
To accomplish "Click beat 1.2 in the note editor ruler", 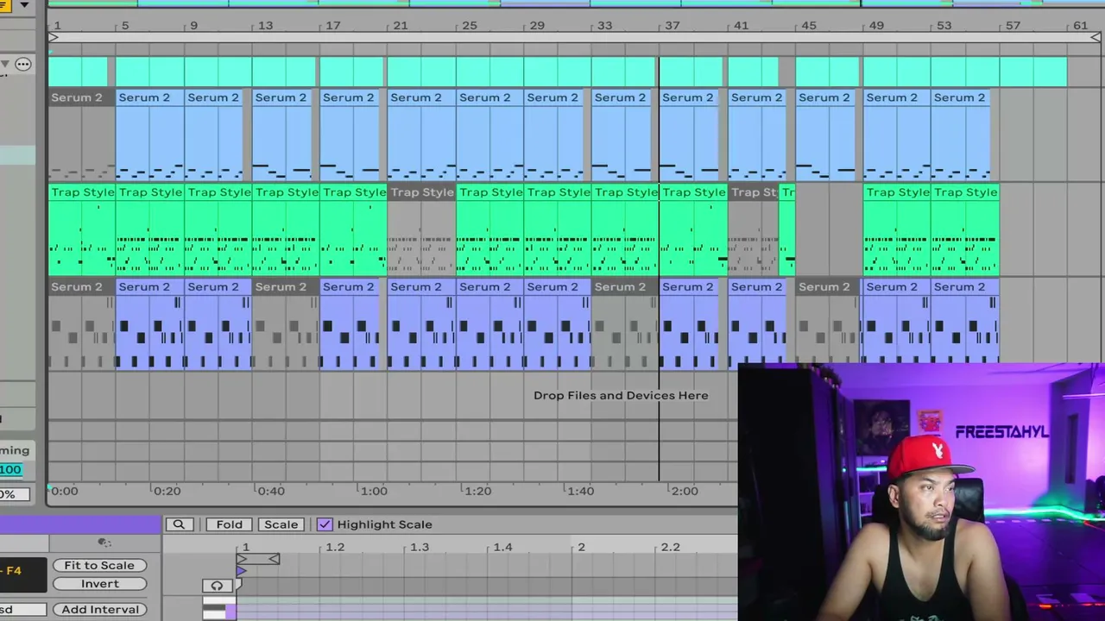I will [x=335, y=547].
